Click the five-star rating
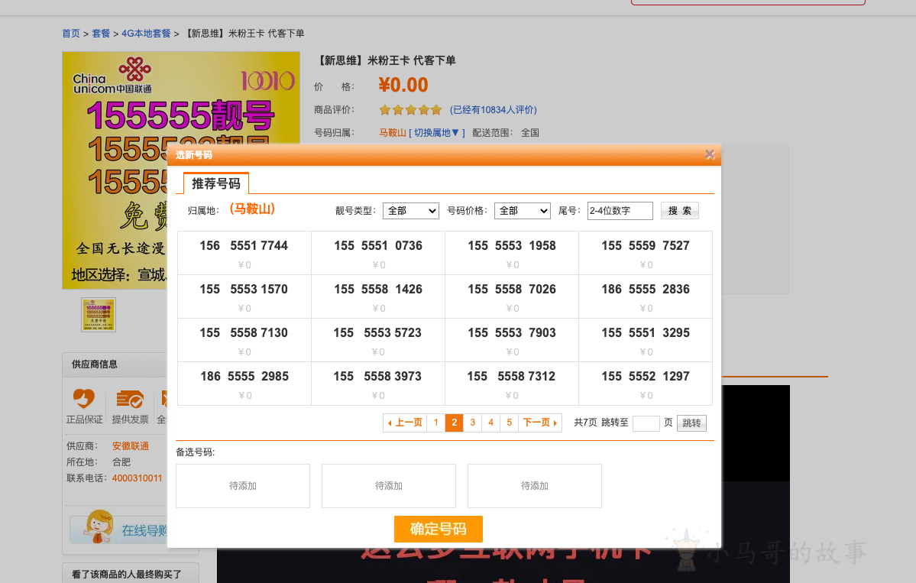This screenshot has width=916, height=583. click(411, 110)
